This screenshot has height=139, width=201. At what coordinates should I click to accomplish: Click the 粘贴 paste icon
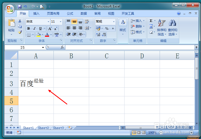pos(11,23)
